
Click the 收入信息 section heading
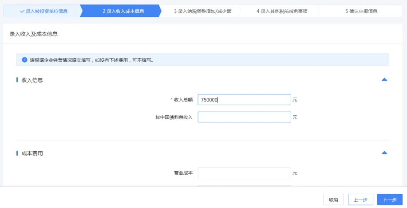(x=32, y=80)
